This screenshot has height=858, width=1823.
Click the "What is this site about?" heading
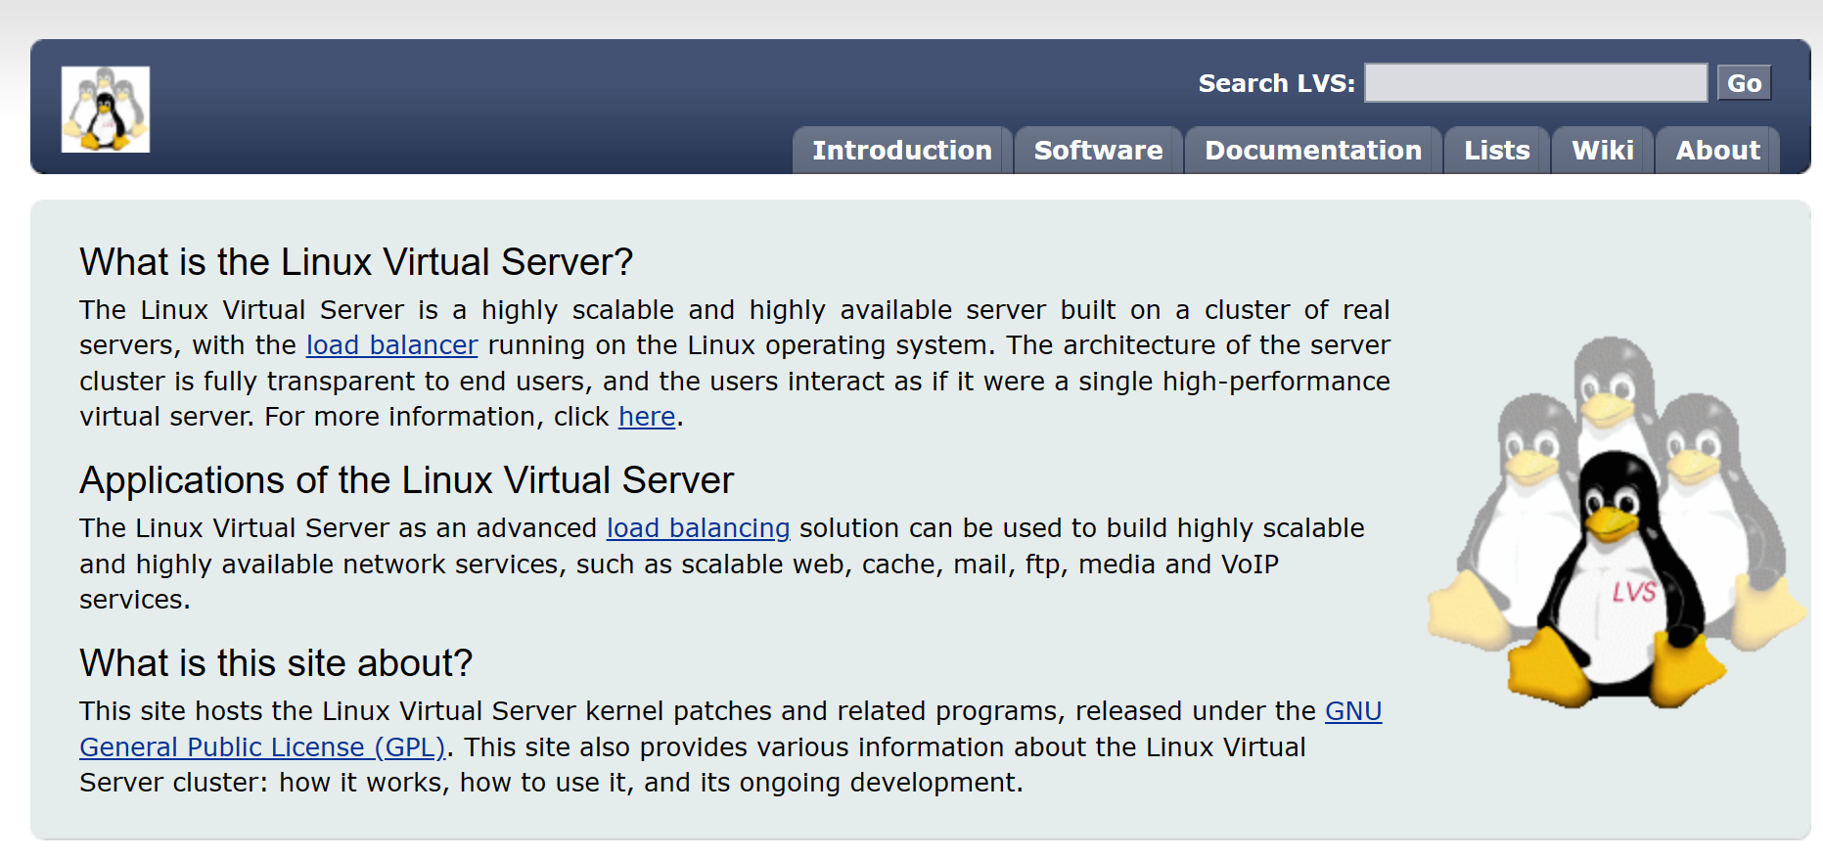click(276, 663)
